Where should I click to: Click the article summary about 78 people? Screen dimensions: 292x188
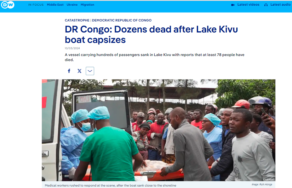click(155, 57)
